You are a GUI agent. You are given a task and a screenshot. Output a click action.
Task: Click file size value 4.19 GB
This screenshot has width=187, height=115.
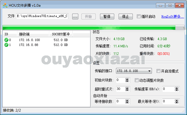coord(119,39)
